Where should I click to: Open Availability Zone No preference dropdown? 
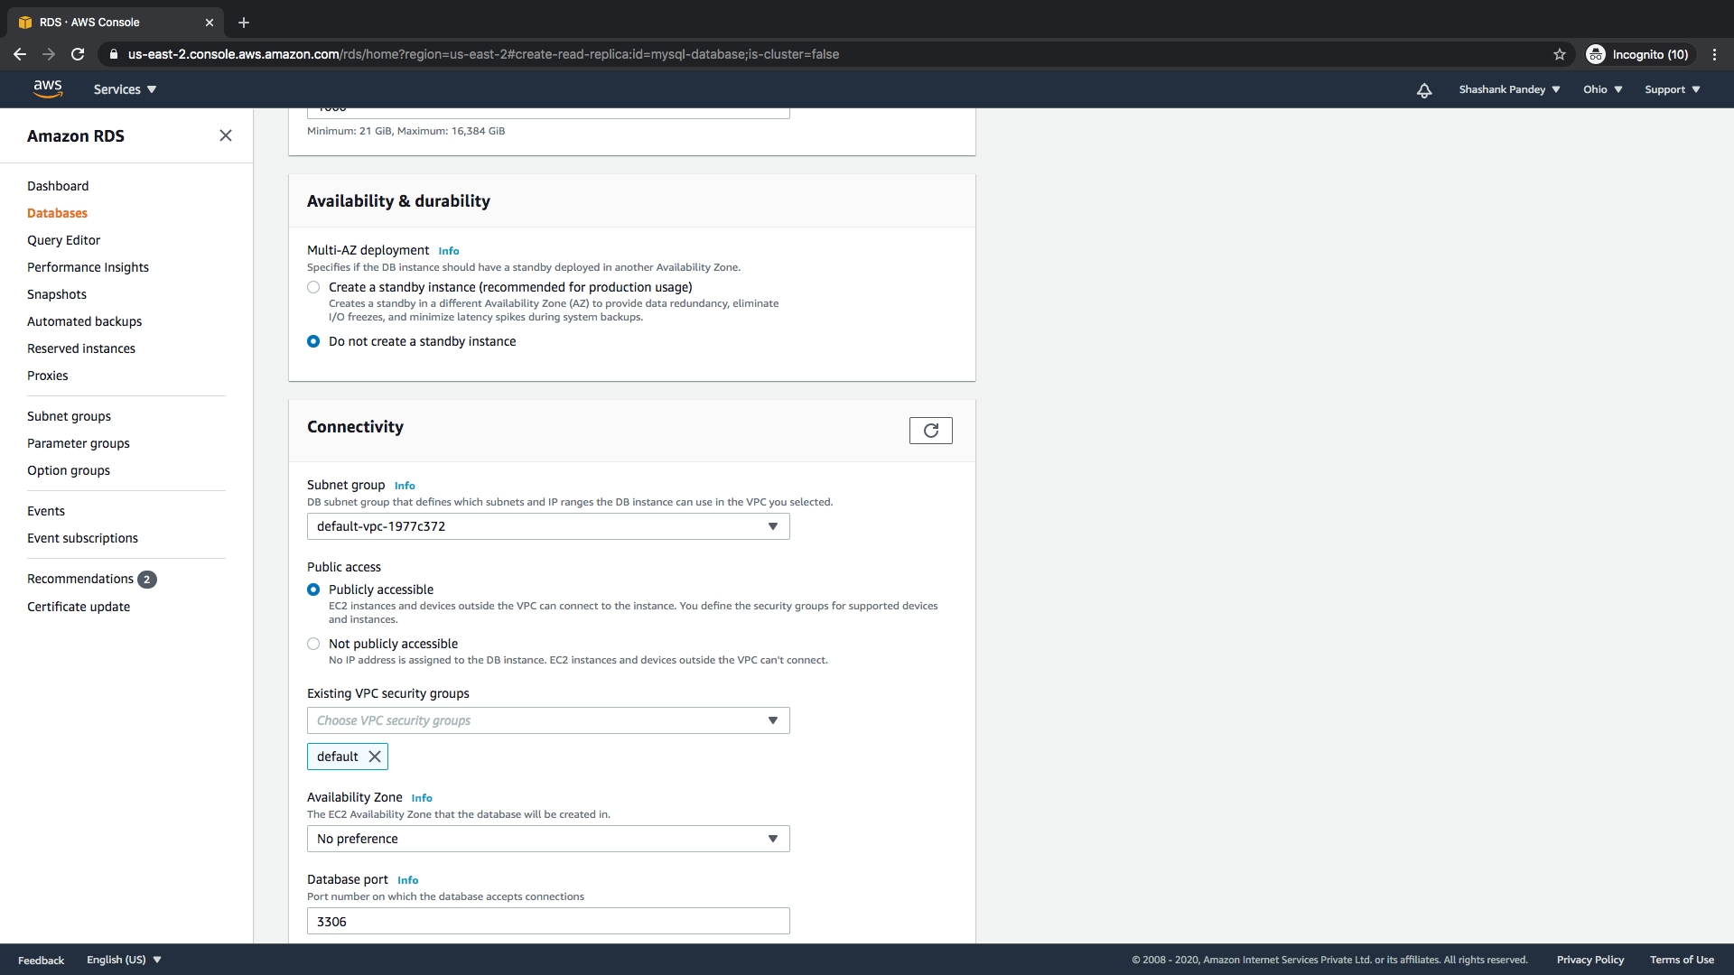coord(547,839)
